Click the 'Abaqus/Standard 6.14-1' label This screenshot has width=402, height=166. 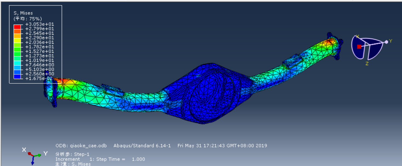(142, 146)
